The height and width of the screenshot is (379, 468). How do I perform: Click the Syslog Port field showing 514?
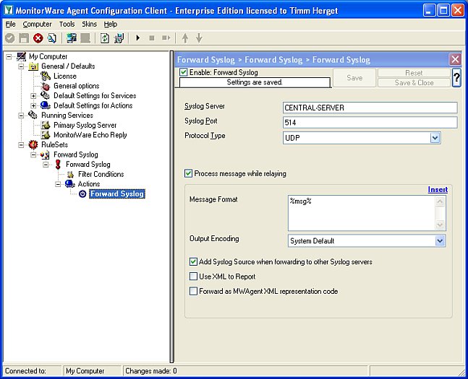point(370,123)
